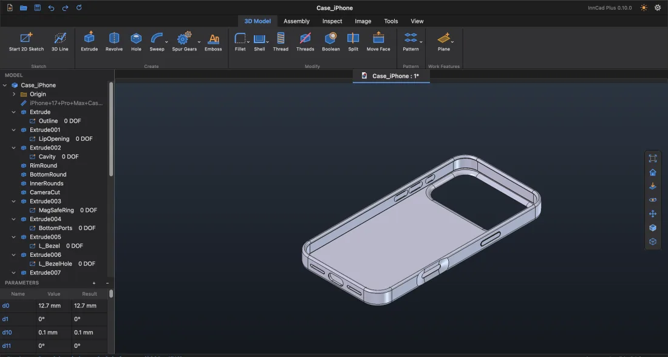Open Fillet dropdown arrow

tap(248, 42)
